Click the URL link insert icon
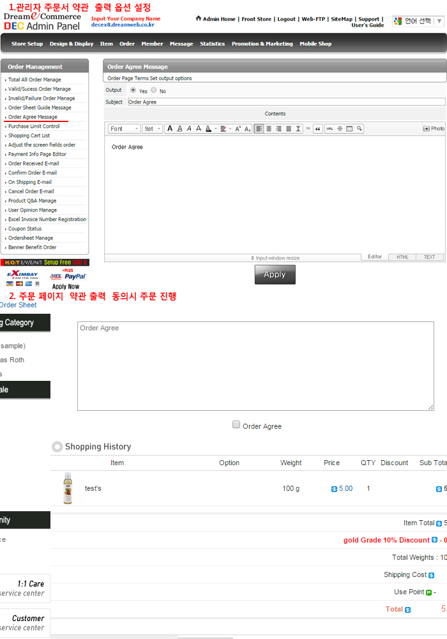Image resolution: width=447 pixels, height=639 pixels. [x=330, y=128]
